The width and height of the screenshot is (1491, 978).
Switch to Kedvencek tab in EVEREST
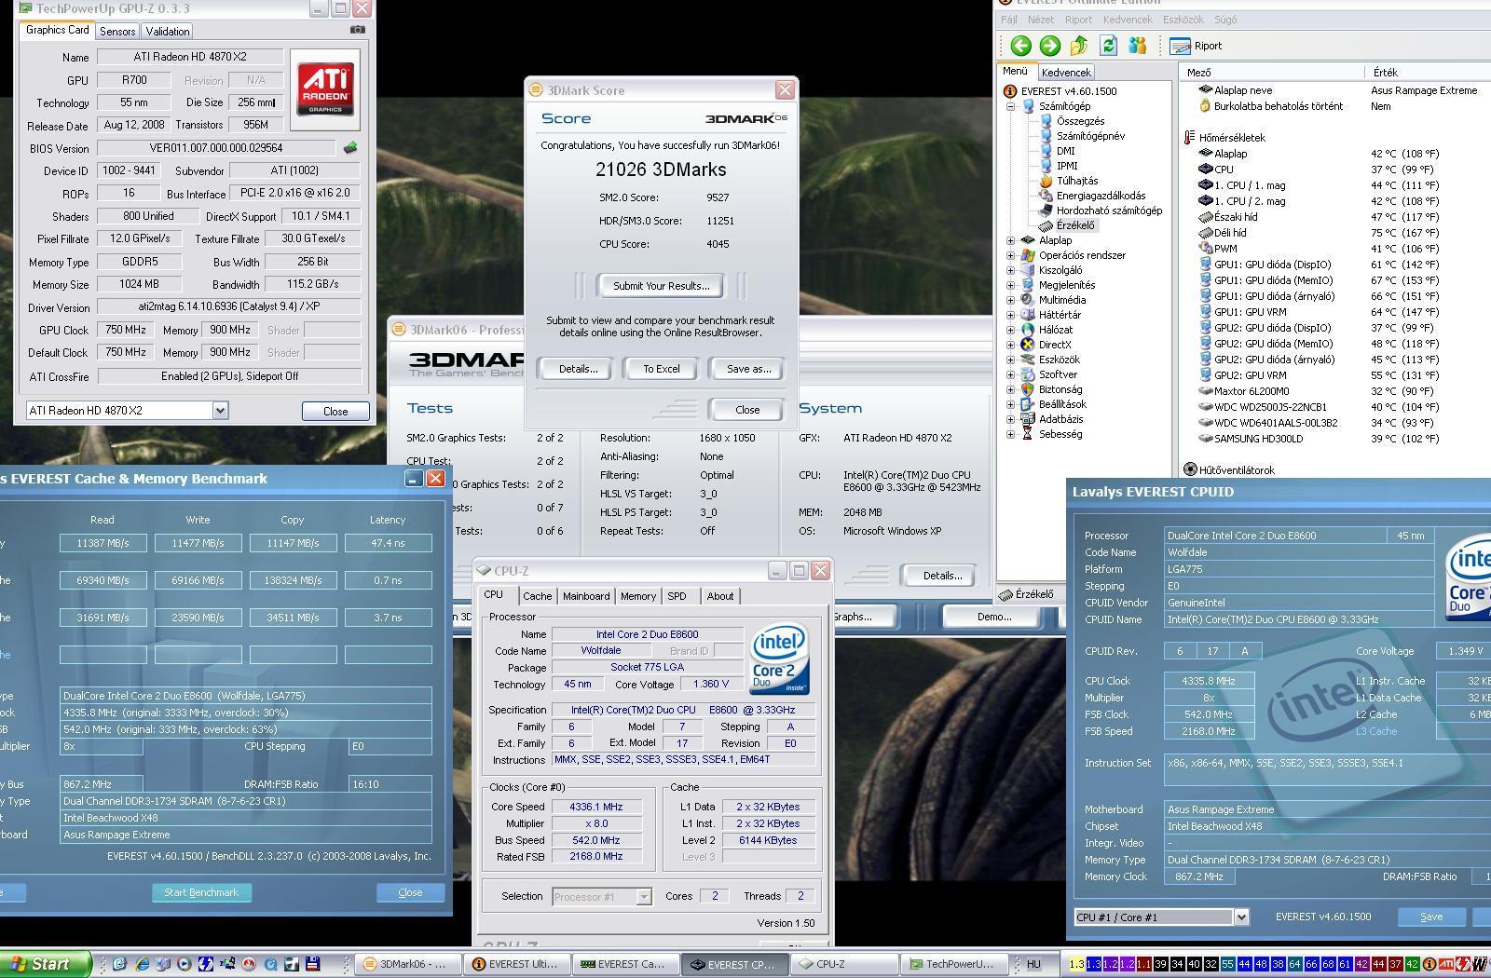[x=1066, y=72]
